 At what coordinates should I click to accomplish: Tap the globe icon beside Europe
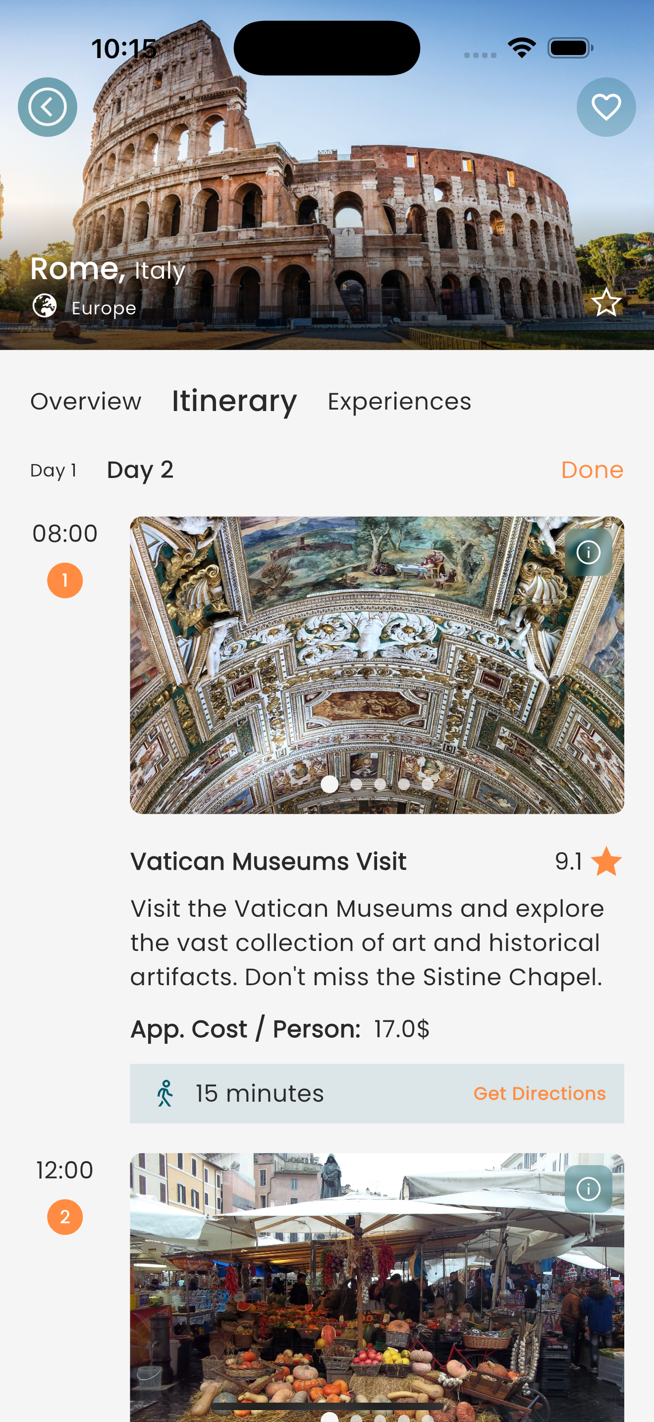click(x=45, y=306)
